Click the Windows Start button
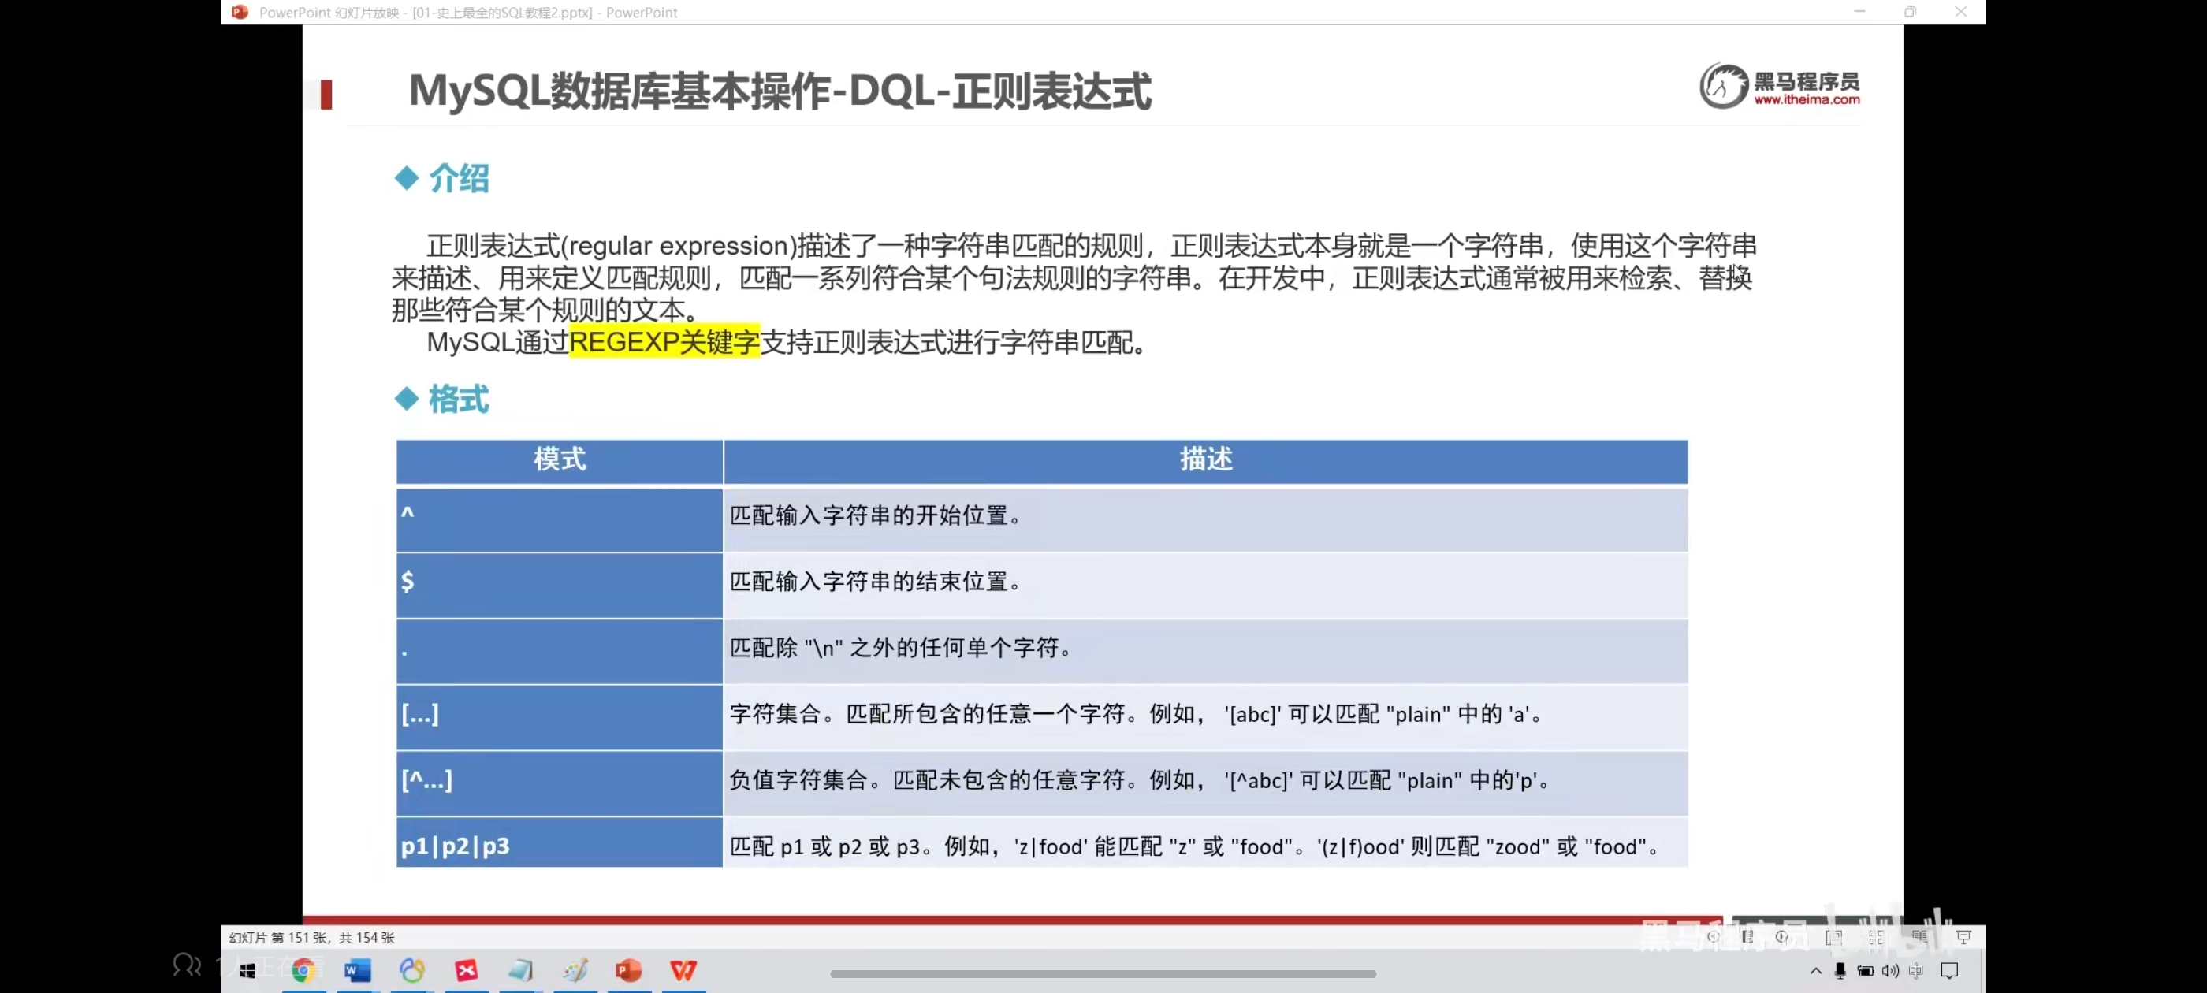This screenshot has width=2207, height=993. (247, 970)
